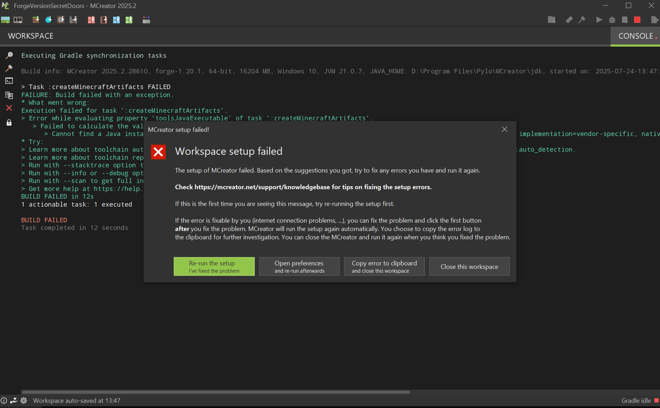660x408 pixels.
Task: Switch to the CONSOLE tab
Action: coord(635,36)
